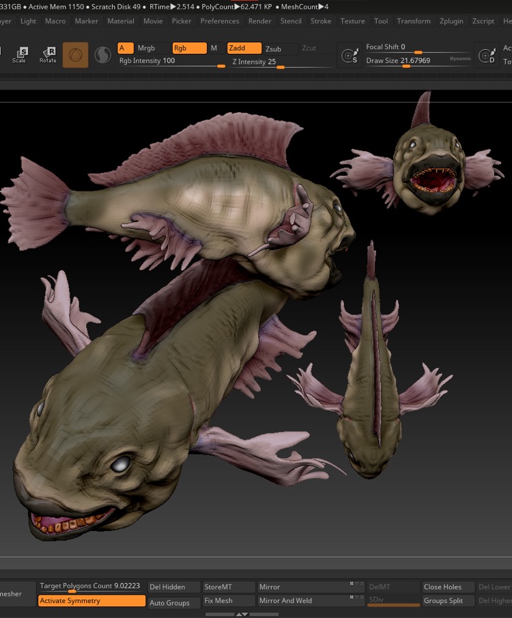The width and height of the screenshot is (512, 618).
Task: Toggle Dynamic draw size
Action: [460, 59]
